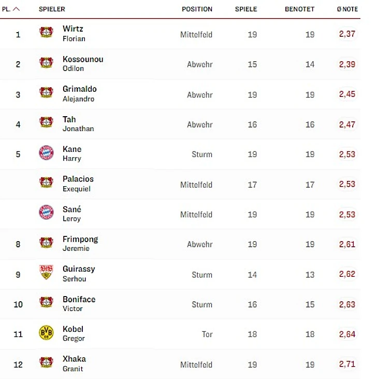378x379 pixels.
Task: Open Kossounou Odilon player link
Action: pyautogui.click(x=83, y=64)
